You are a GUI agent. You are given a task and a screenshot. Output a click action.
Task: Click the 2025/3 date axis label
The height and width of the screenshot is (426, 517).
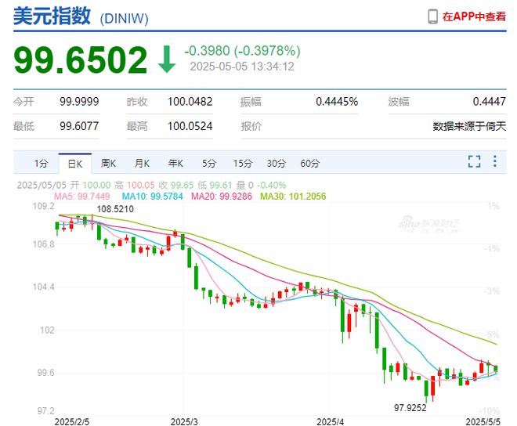(184, 421)
